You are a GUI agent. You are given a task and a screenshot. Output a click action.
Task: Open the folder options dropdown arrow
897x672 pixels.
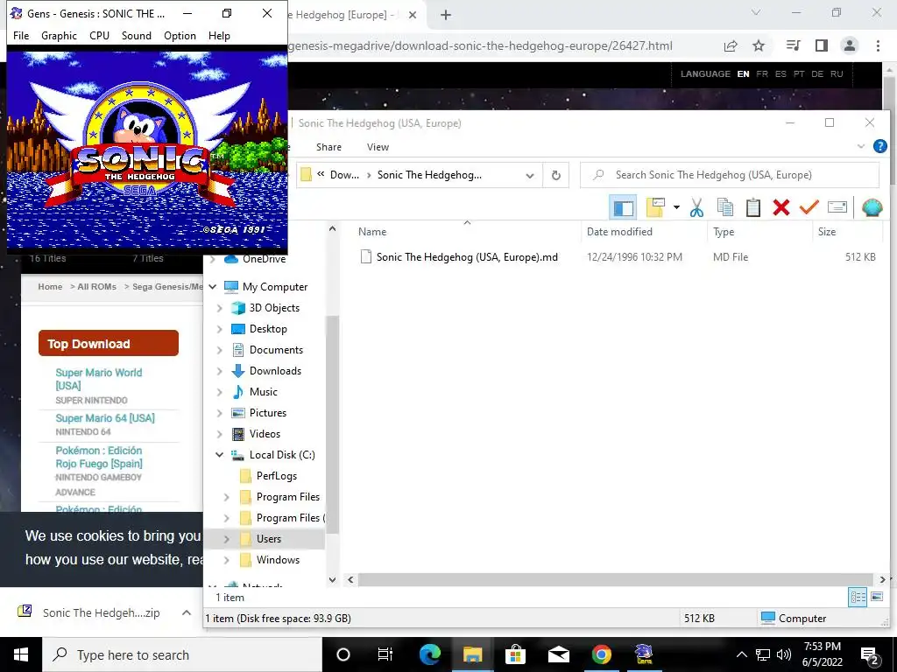click(x=676, y=207)
